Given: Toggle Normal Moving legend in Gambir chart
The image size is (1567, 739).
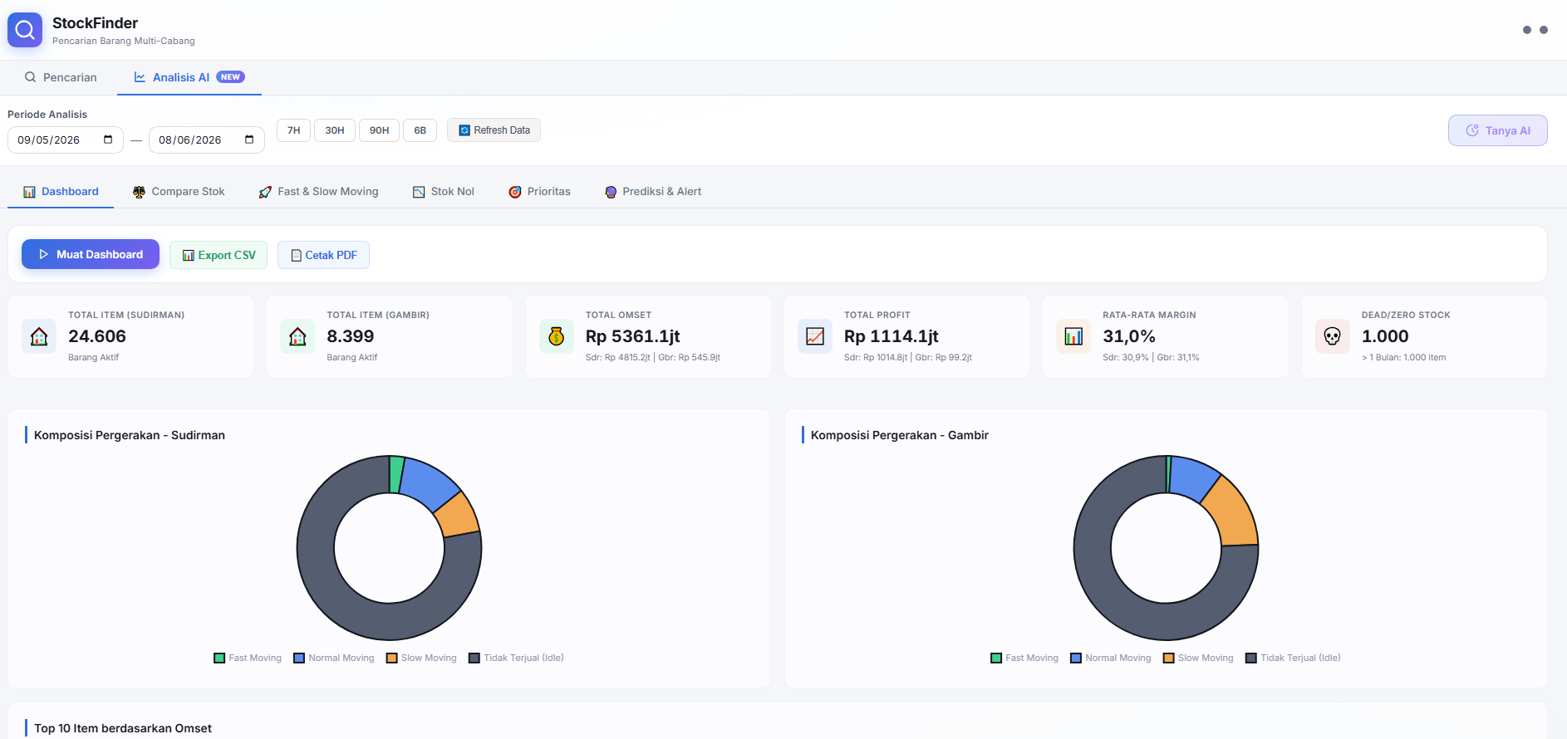Looking at the screenshot, I should (1111, 658).
